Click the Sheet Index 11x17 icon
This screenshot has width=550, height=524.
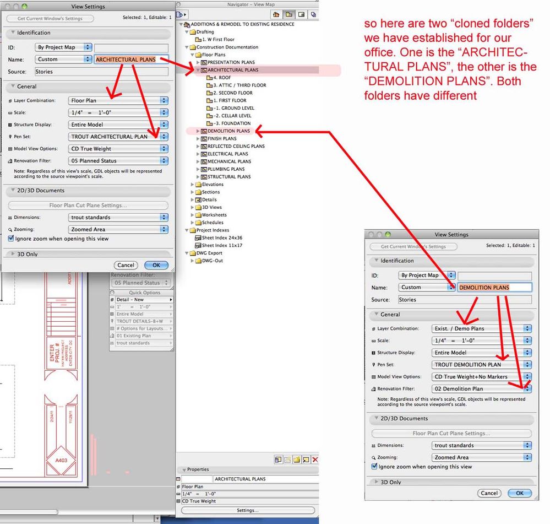(198, 246)
